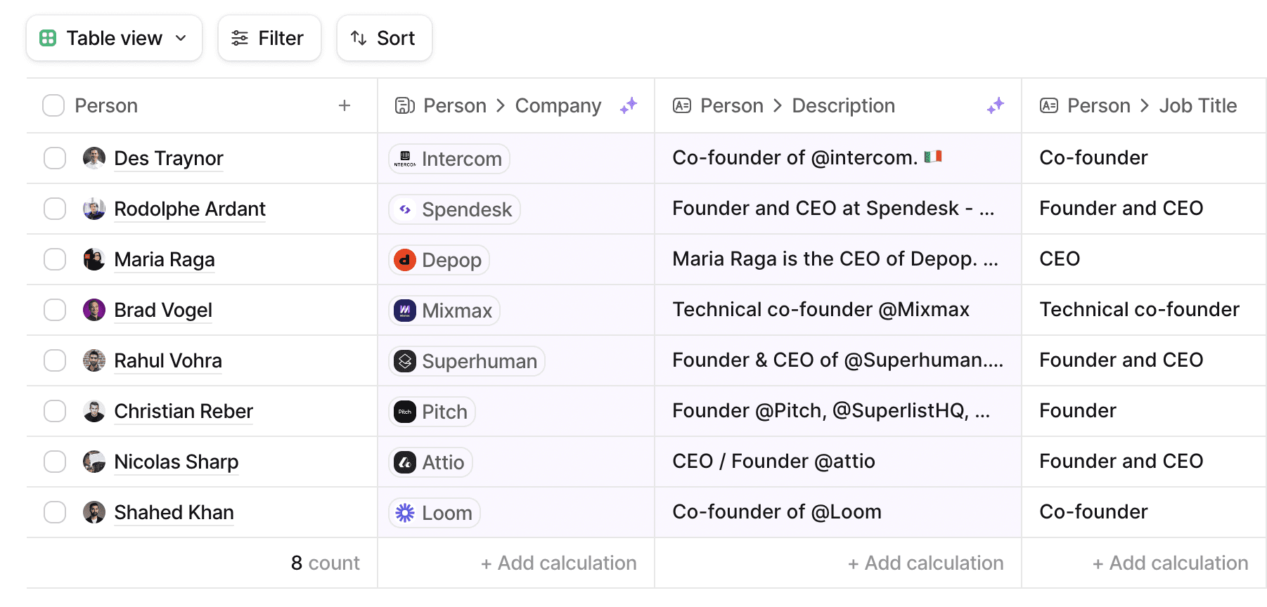Image resolution: width=1267 pixels, height=607 pixels.
Task: Select the checkbox for Christian Reber
Action: coord(55,411)
